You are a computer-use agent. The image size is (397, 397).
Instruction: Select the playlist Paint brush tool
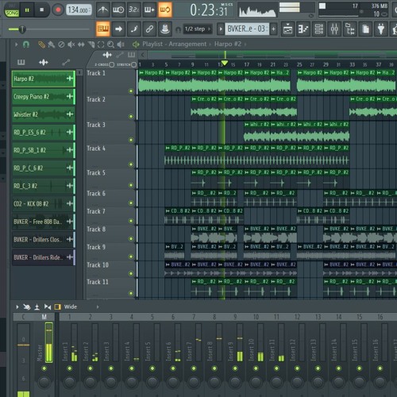(x=51, y=44)
